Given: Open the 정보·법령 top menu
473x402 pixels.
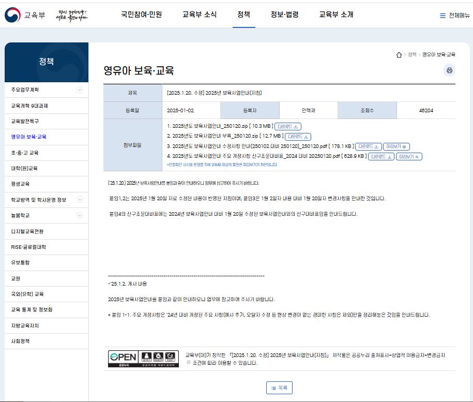Looking at the screenshot, I should click(284, 14).
